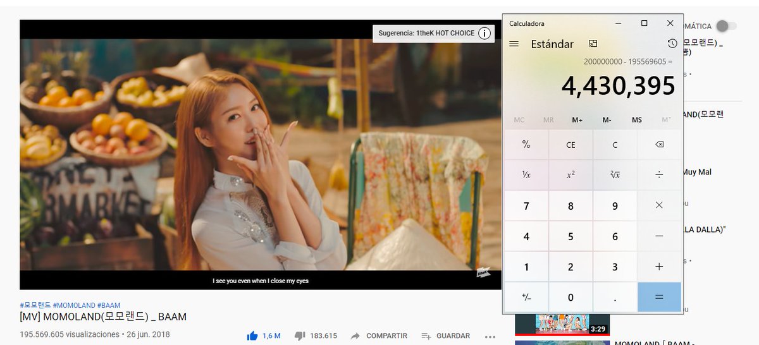Click the equals key in Calculator
Image resolution: width=759 pixels, height=345 pixels.
pos(659,297)
